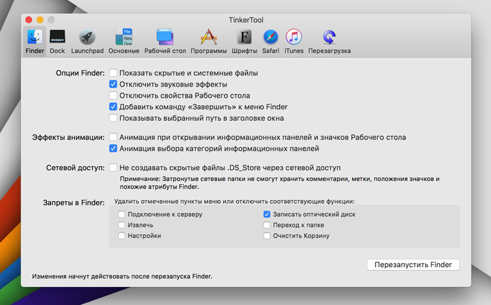Image resolution: width=491 pixels, height=305 pixels.
Task: Click the green window zoom button
Action: 51,21
